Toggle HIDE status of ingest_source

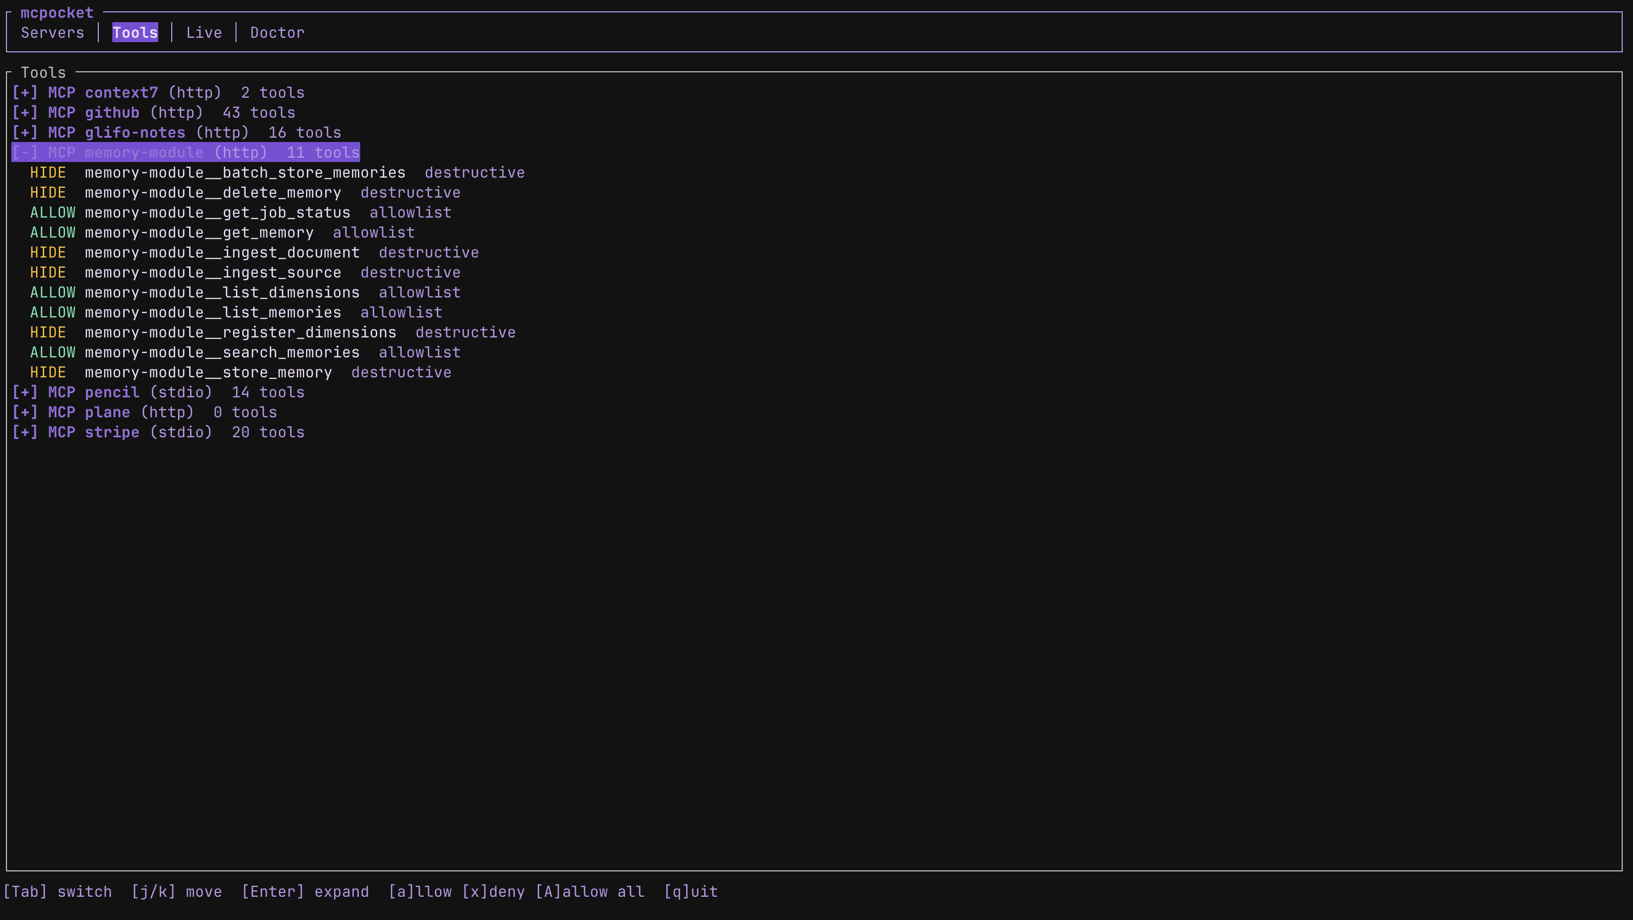[48, 273]
